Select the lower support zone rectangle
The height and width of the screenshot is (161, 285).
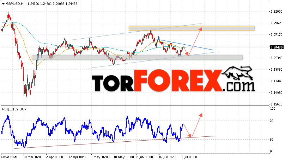click(137, 57)
